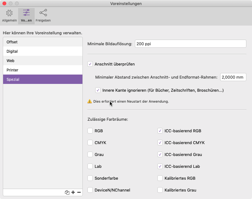Disable Anschnitt überprüfen
This screenshot has width=252, height=199.
[90, 65]
